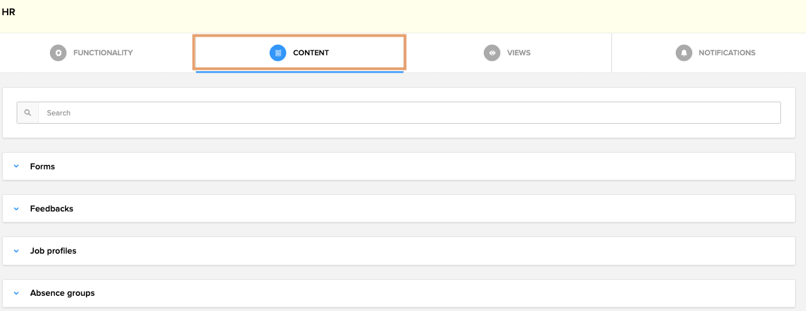This screenshot has height=311, width=806.
Task: Click the HR header title
Action: pos(8,12)
